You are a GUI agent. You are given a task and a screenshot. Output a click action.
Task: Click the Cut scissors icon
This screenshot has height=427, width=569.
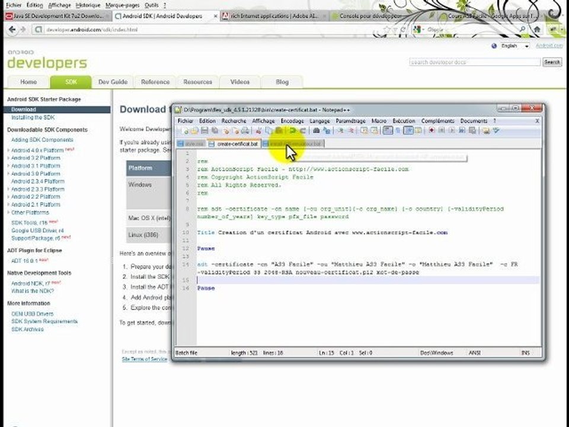[x=258, y=130]
